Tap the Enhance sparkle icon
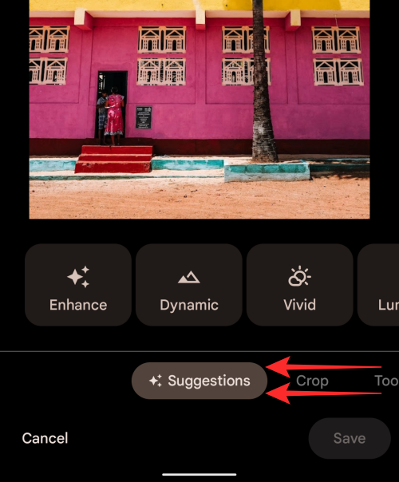 [78, 277]
